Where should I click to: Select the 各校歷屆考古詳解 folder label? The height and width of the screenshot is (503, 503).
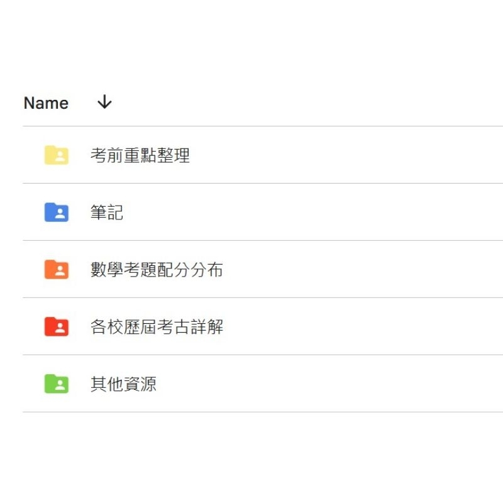tap(157, 326)
